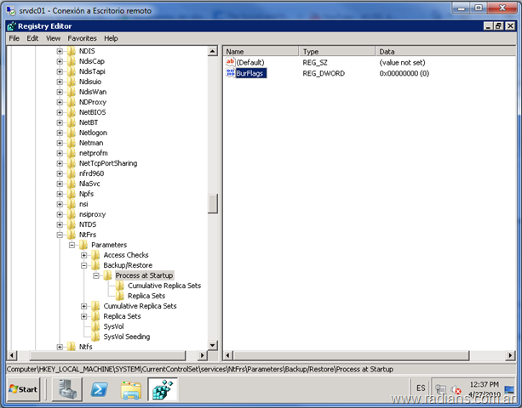
Task: Launch PowerShell from the taskbar
Action: [x=100, y=389]
